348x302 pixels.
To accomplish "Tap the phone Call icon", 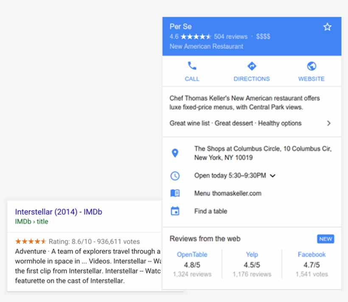I will (x=192, y=66).
